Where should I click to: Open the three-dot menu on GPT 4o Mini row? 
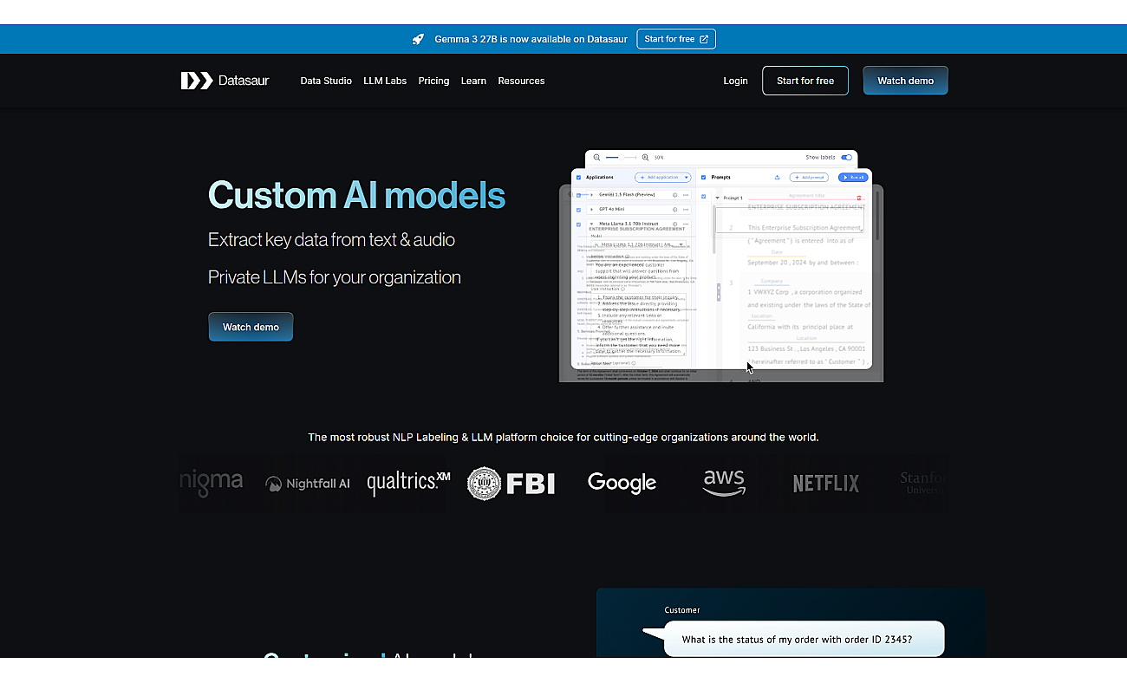686,209
